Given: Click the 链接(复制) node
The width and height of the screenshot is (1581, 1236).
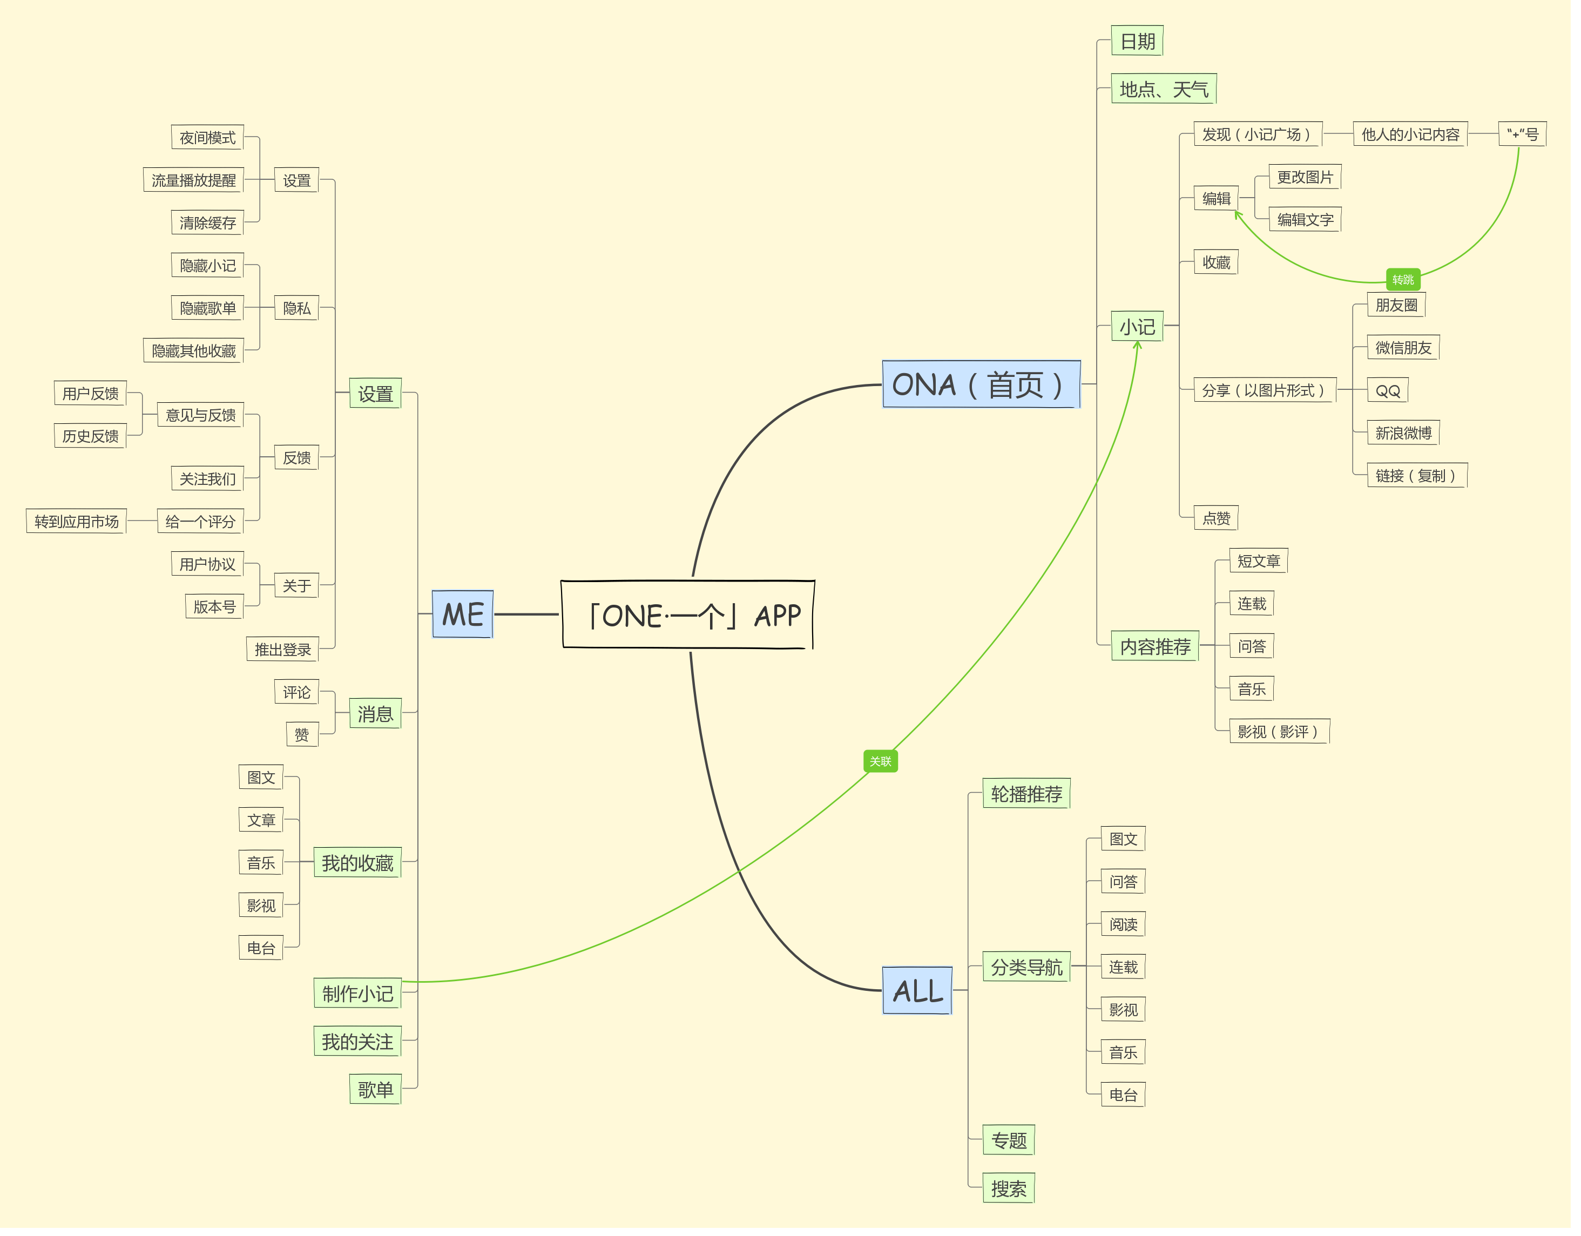Looking at the screenshot, I should coord(1426,478).
